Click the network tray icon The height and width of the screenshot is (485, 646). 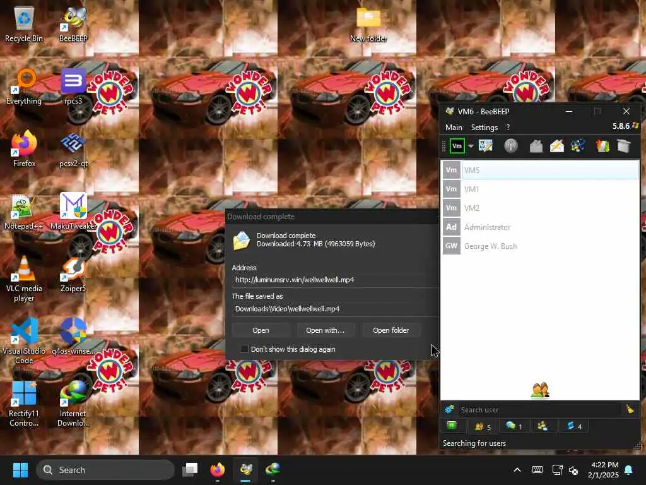click(x=557, y=470)
